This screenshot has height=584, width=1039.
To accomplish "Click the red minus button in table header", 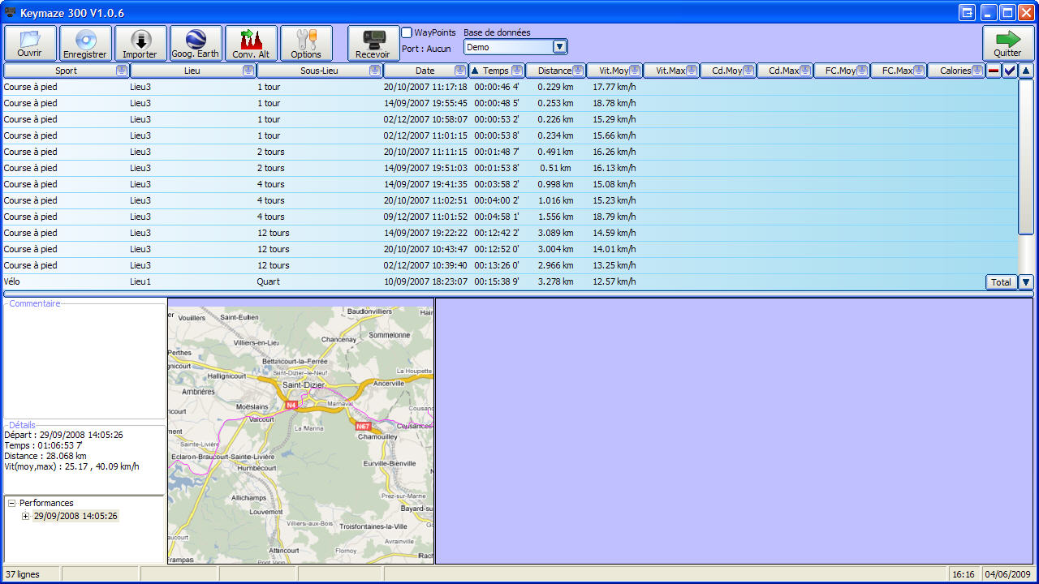I will (994, 71).
